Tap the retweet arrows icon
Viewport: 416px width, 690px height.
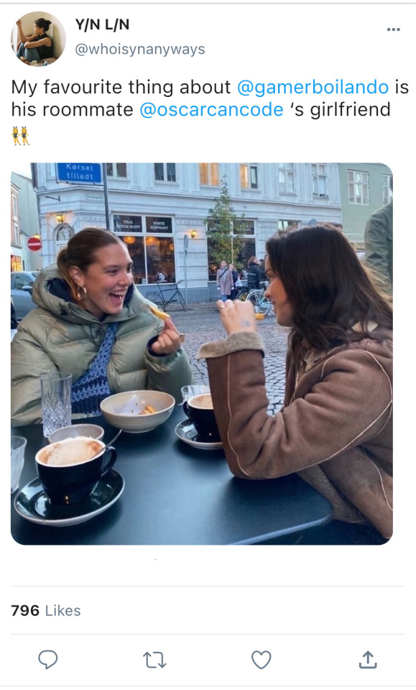coord(154,660)
